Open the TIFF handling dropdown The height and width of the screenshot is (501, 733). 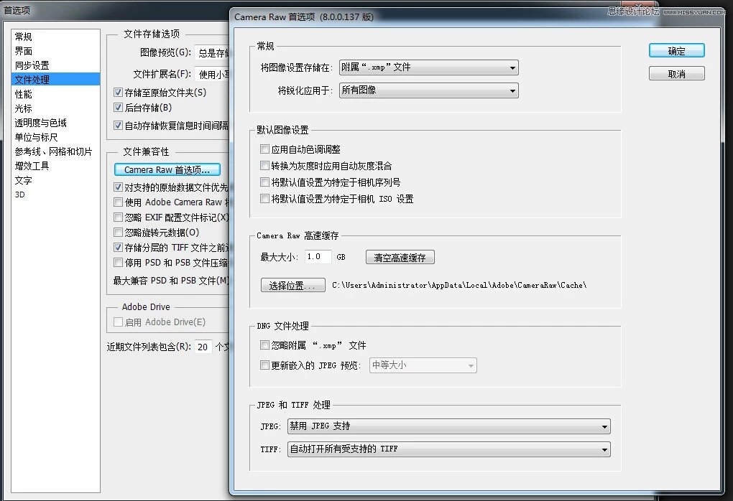448,449
